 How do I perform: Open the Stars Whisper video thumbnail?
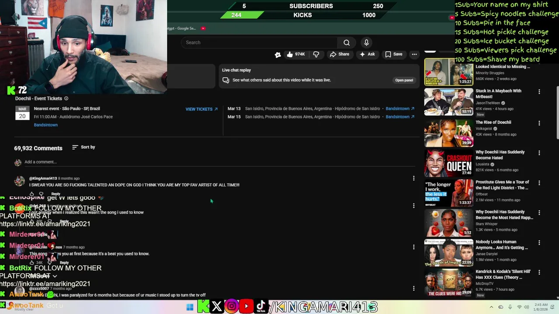tap(449, 223)
